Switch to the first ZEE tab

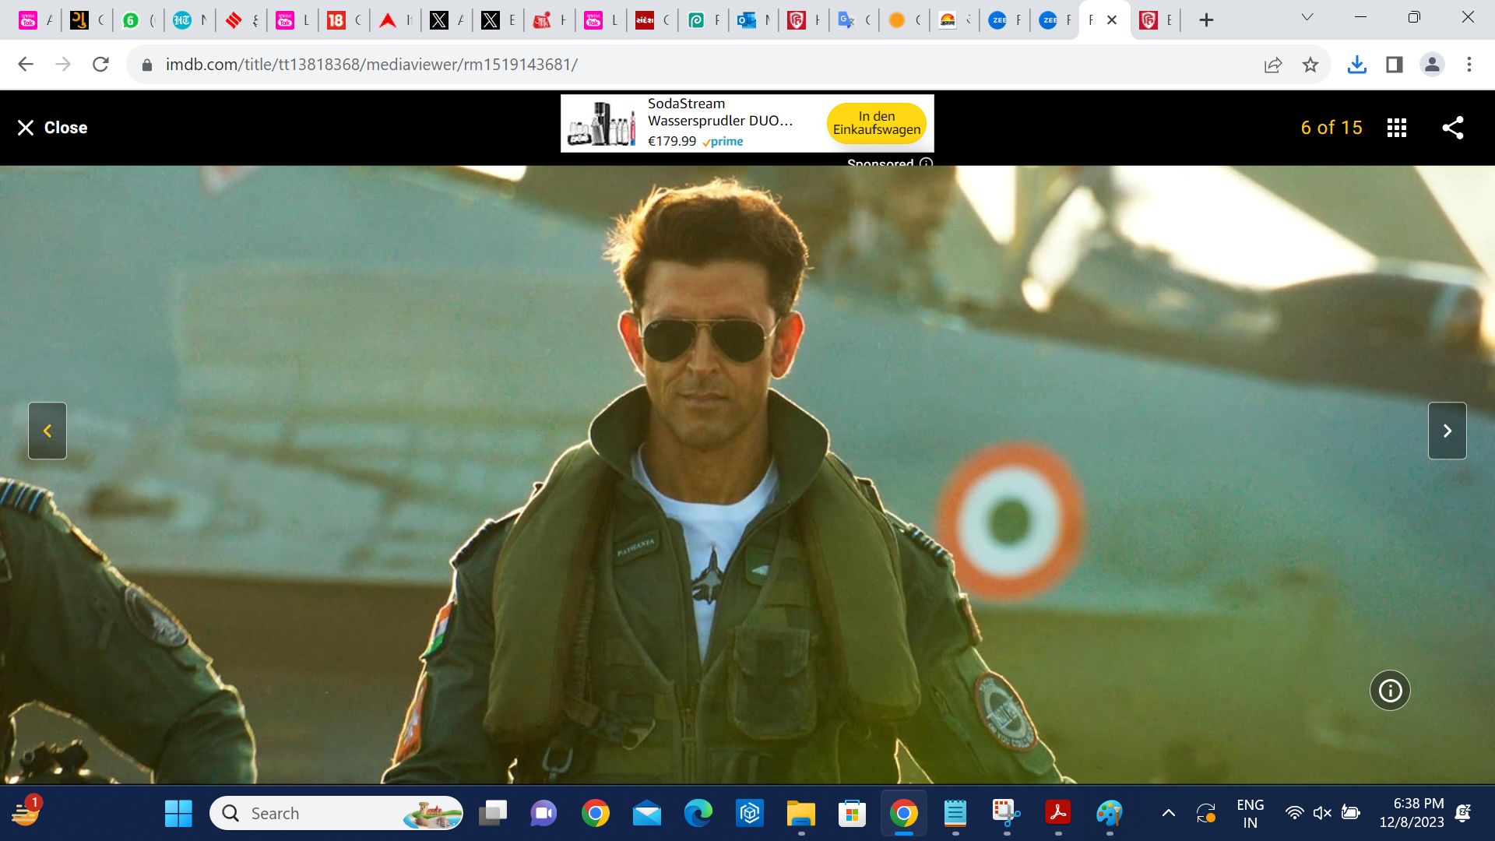pos(1005,20)
